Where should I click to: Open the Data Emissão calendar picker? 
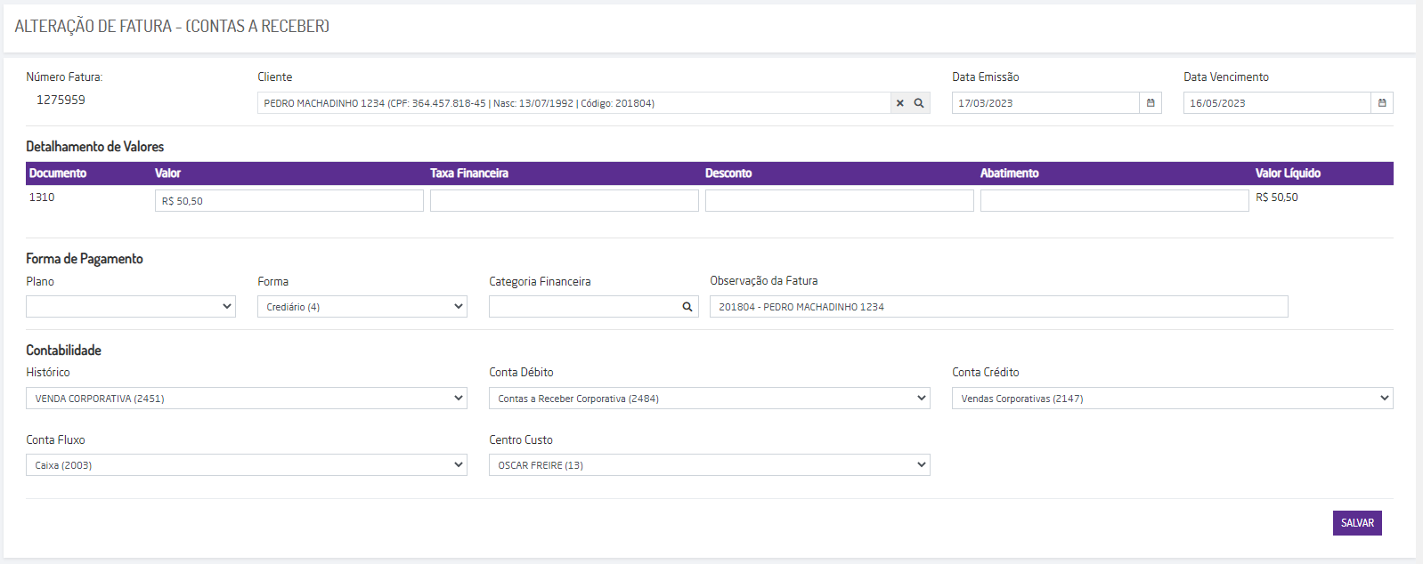click(x=1151, y=103)
